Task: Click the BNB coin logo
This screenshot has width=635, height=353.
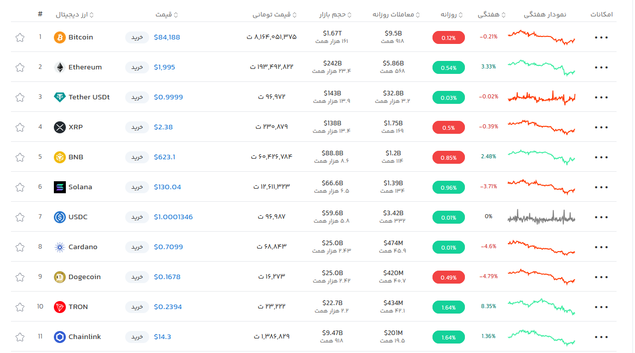Action: tap(60, 157)
